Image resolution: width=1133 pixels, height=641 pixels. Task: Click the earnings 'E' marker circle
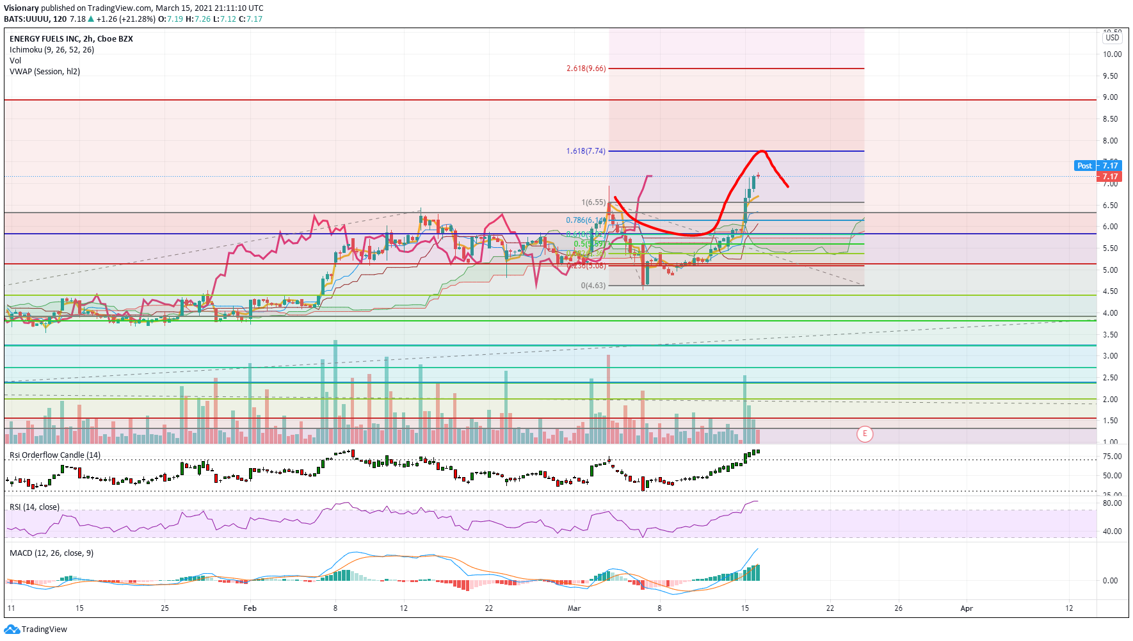[x=865, y=434]
